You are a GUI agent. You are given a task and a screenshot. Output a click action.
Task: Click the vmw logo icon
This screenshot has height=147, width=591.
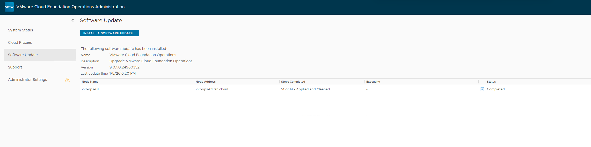9,7
